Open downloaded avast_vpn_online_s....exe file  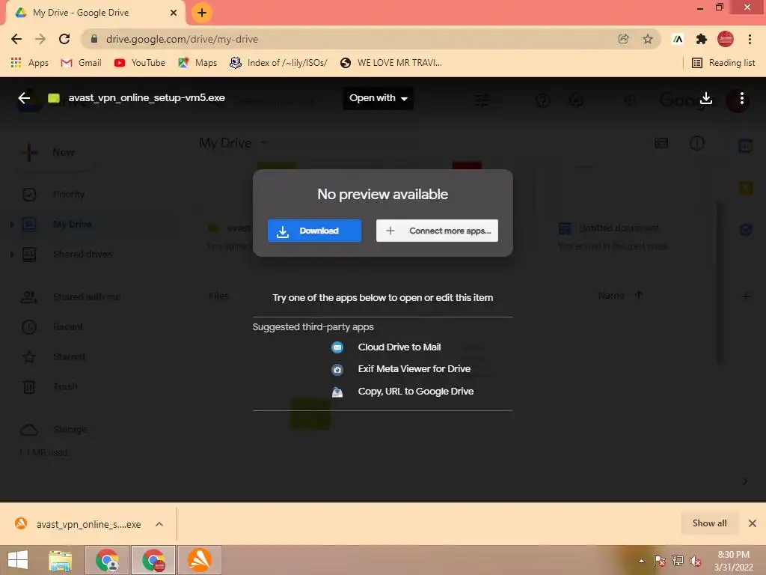[79, 524]
